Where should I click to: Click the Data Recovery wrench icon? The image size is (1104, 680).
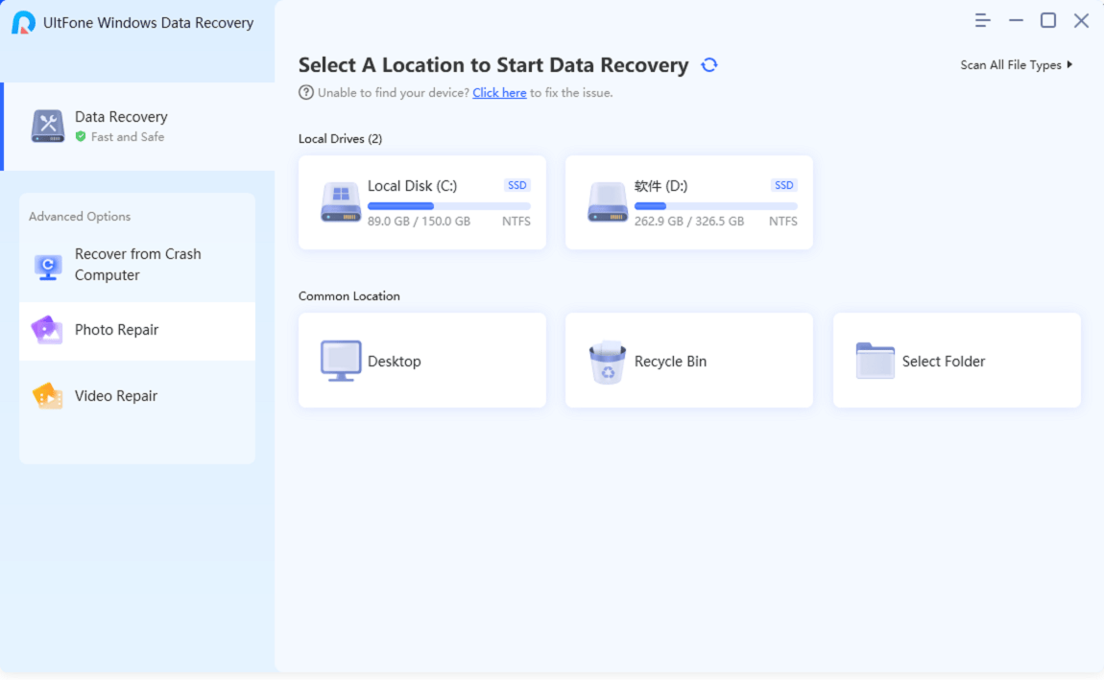[x=46, y=126]
